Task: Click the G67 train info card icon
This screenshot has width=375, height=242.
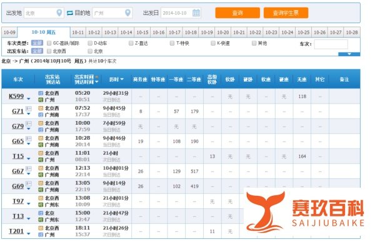Action: 29,169
